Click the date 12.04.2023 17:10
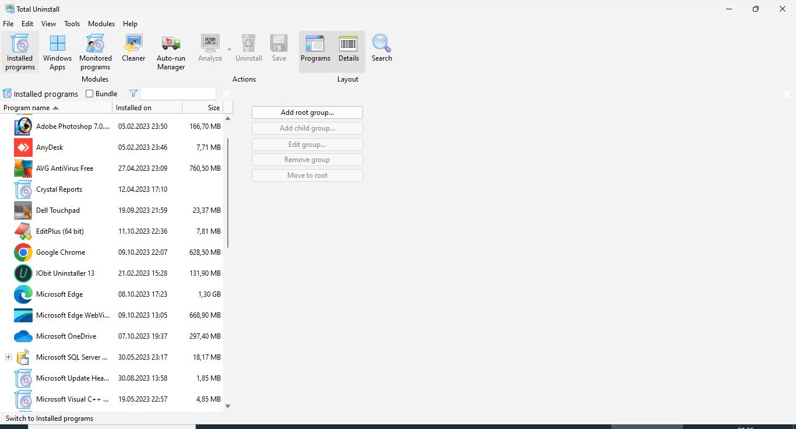 143,189
